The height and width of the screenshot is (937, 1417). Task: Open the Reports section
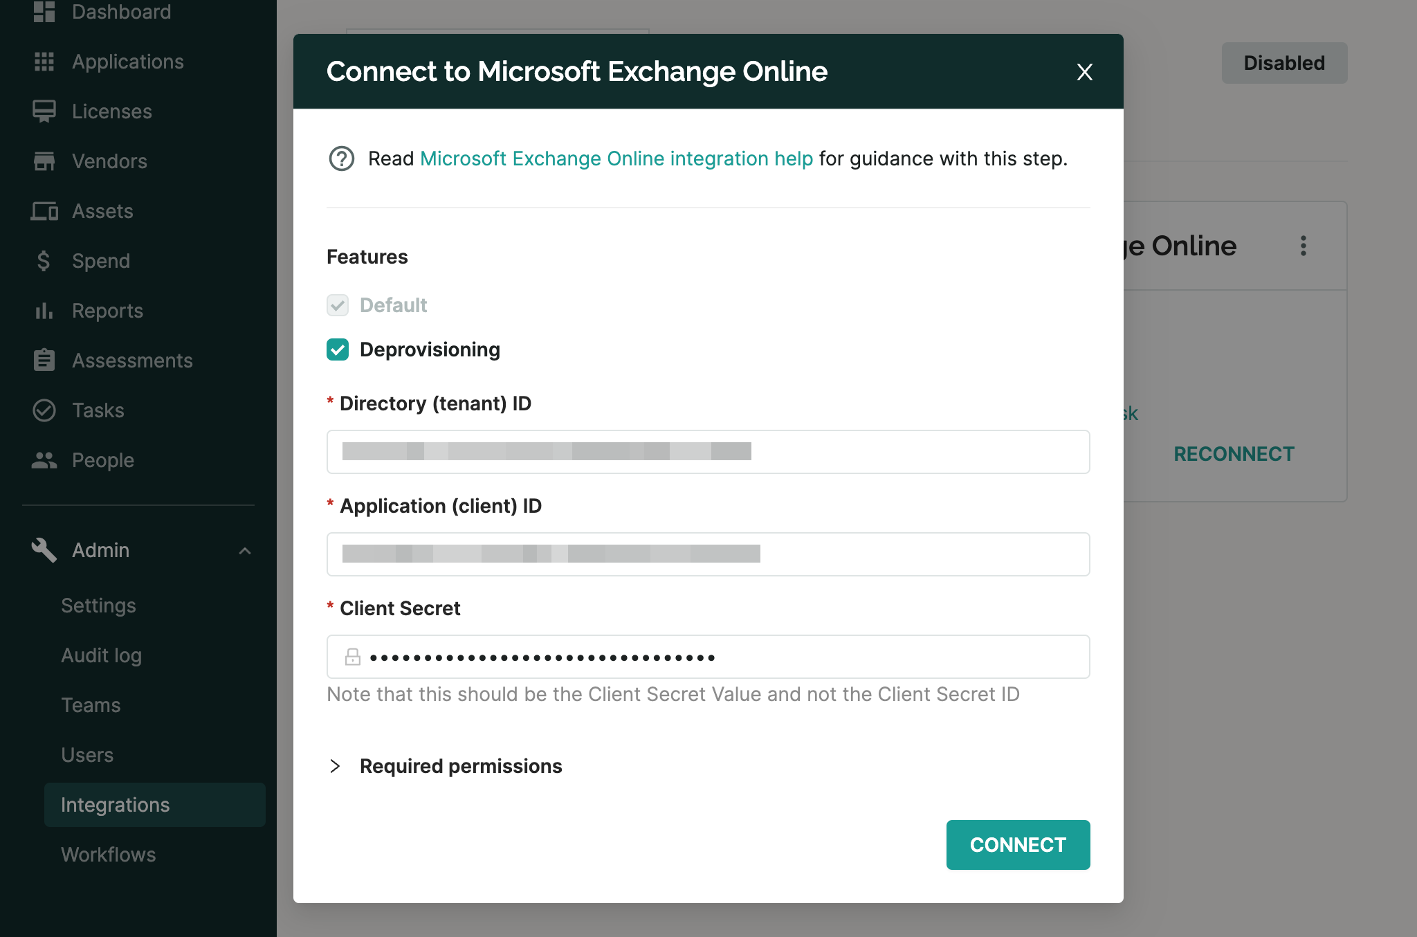[107, 311]
